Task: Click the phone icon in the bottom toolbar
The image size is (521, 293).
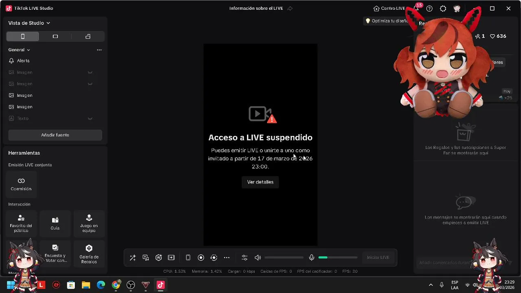Action: tap(188, 258)
